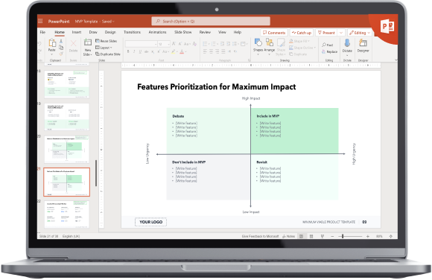The width and height of the screenshot is (432, 280).
Task: Click the Catch up button
Action: (x=302, y=33)
